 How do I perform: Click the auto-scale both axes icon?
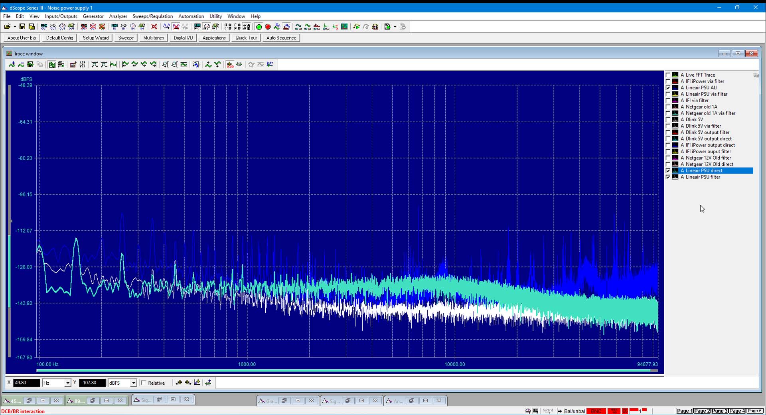196,64
